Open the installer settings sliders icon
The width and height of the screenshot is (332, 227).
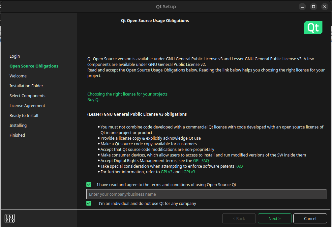click(10, 218)
